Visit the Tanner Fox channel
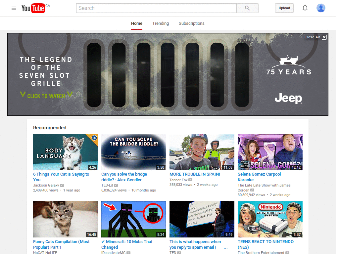The image size is (339, 254). 178,180
